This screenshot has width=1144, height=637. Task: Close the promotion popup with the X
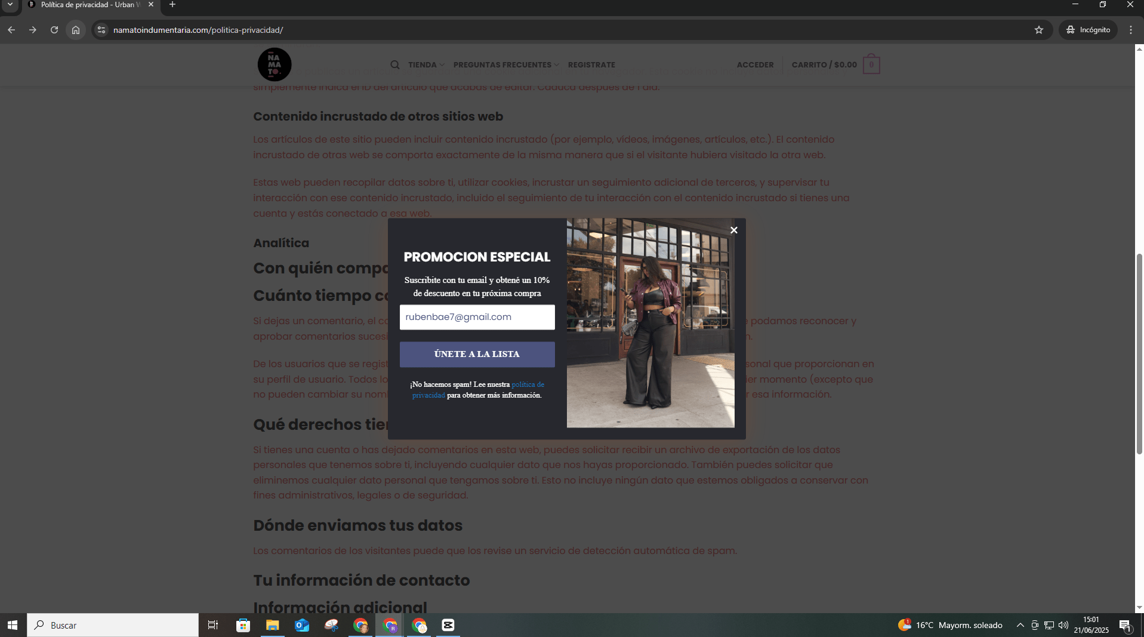pos(733,230)
